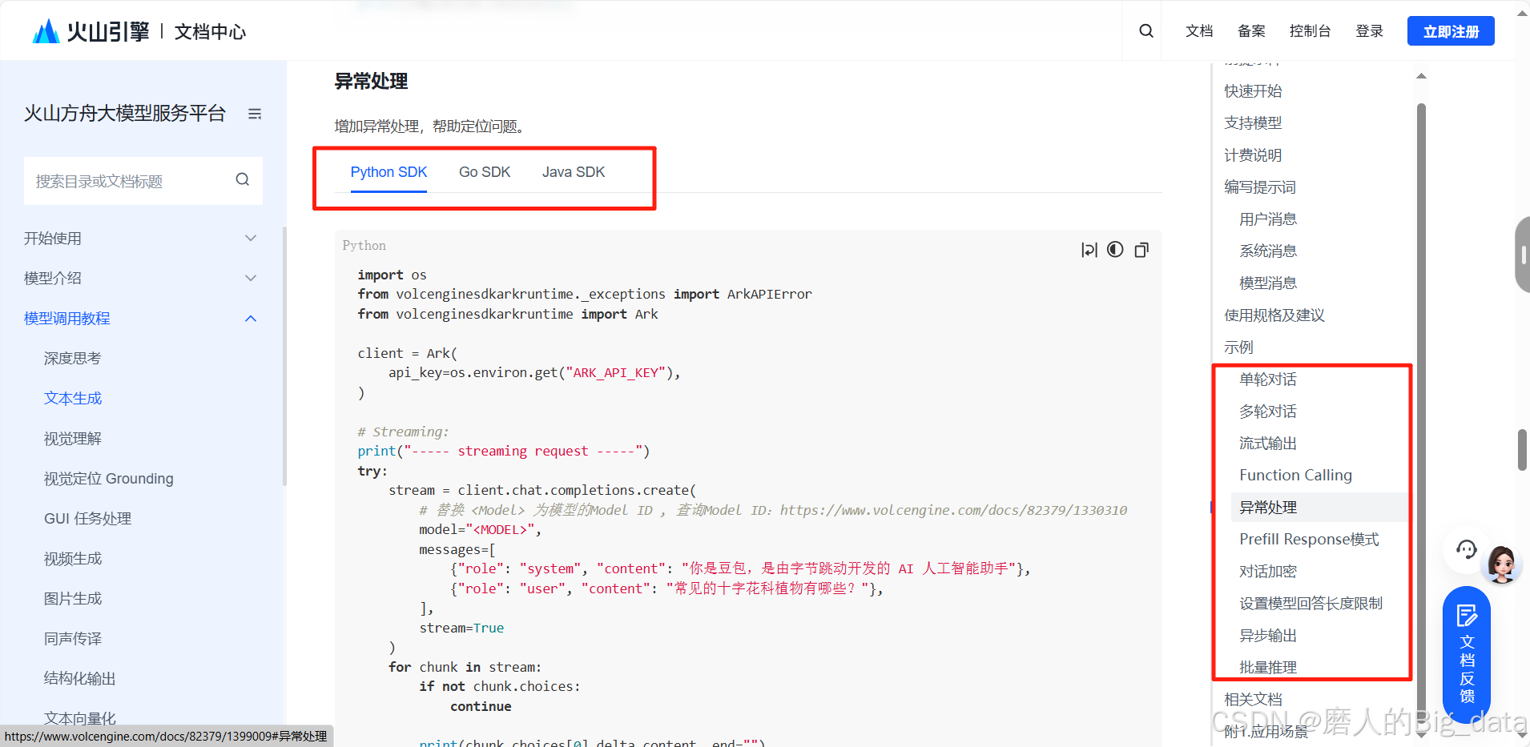Jump to 支持模型 in the outline
Viewport: 1530px width, 747px height.
point(1253,123)
